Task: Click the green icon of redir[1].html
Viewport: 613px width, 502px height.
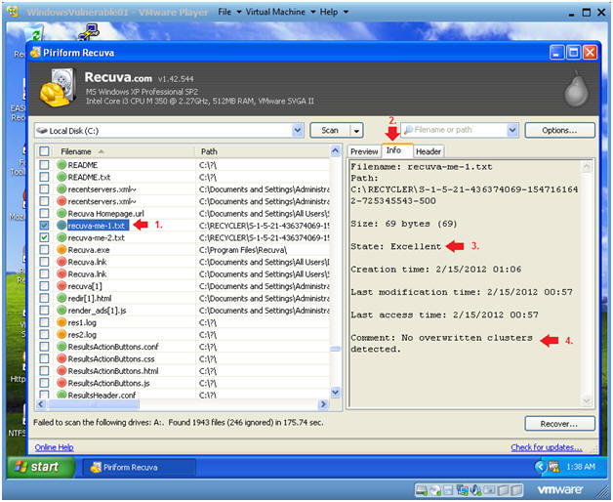Action: (61, 298)
